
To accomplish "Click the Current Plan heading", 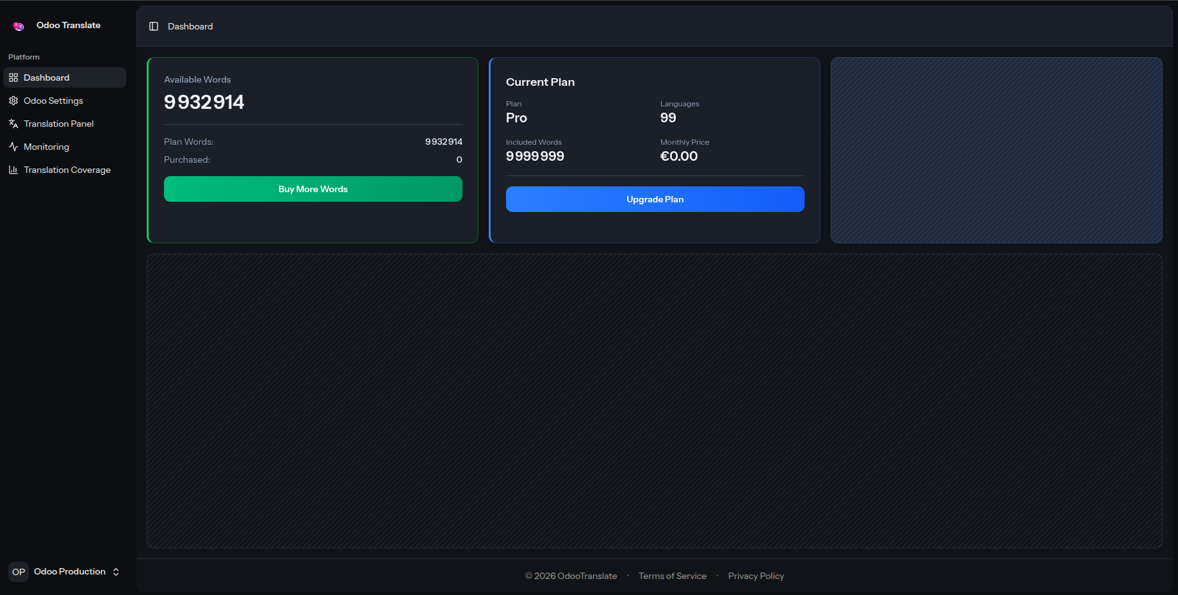I will 540,82.
